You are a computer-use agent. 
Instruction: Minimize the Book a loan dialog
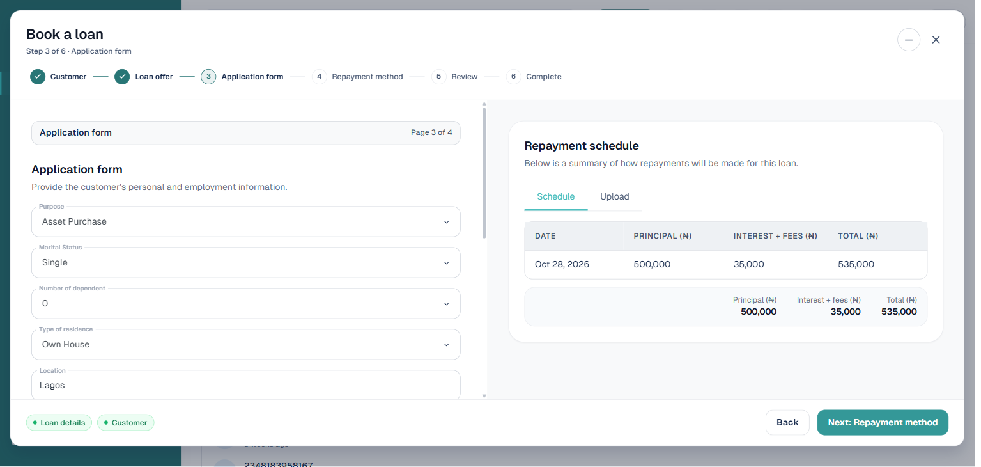(909, 40)
